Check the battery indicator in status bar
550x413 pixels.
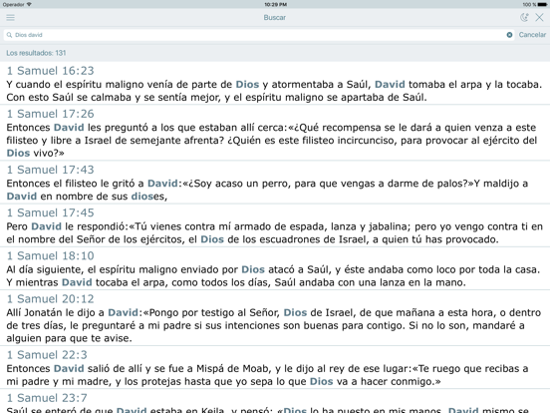(542, 5)
